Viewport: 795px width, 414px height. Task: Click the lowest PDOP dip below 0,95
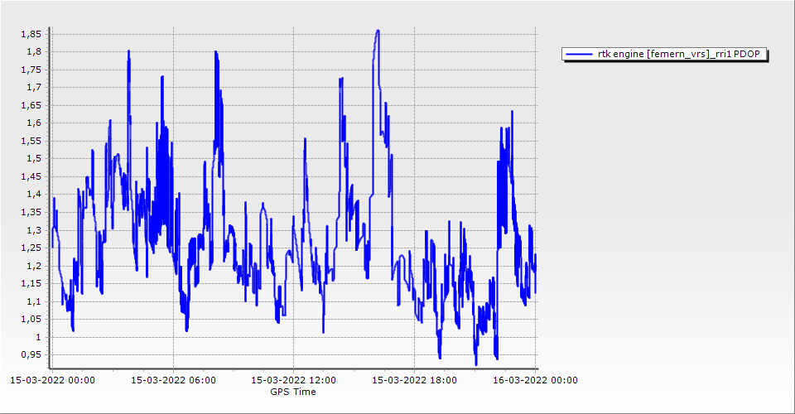point(476,363)
